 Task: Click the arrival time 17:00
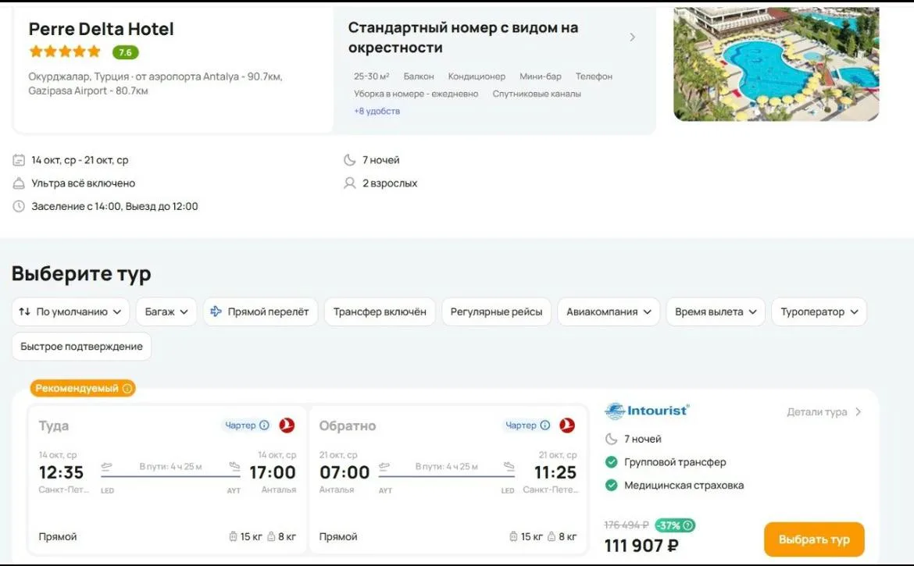(x=272, y=472)
